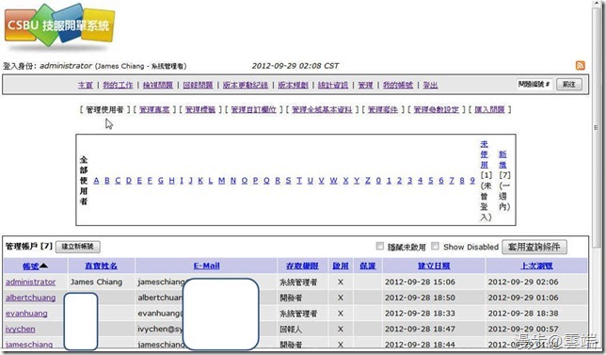The image size is (606, 355).
Task: Filter users by letter J
Action: [190, 180]
